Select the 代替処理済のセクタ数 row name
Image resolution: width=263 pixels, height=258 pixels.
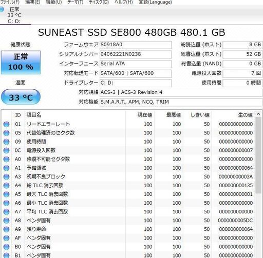(51, 133)
